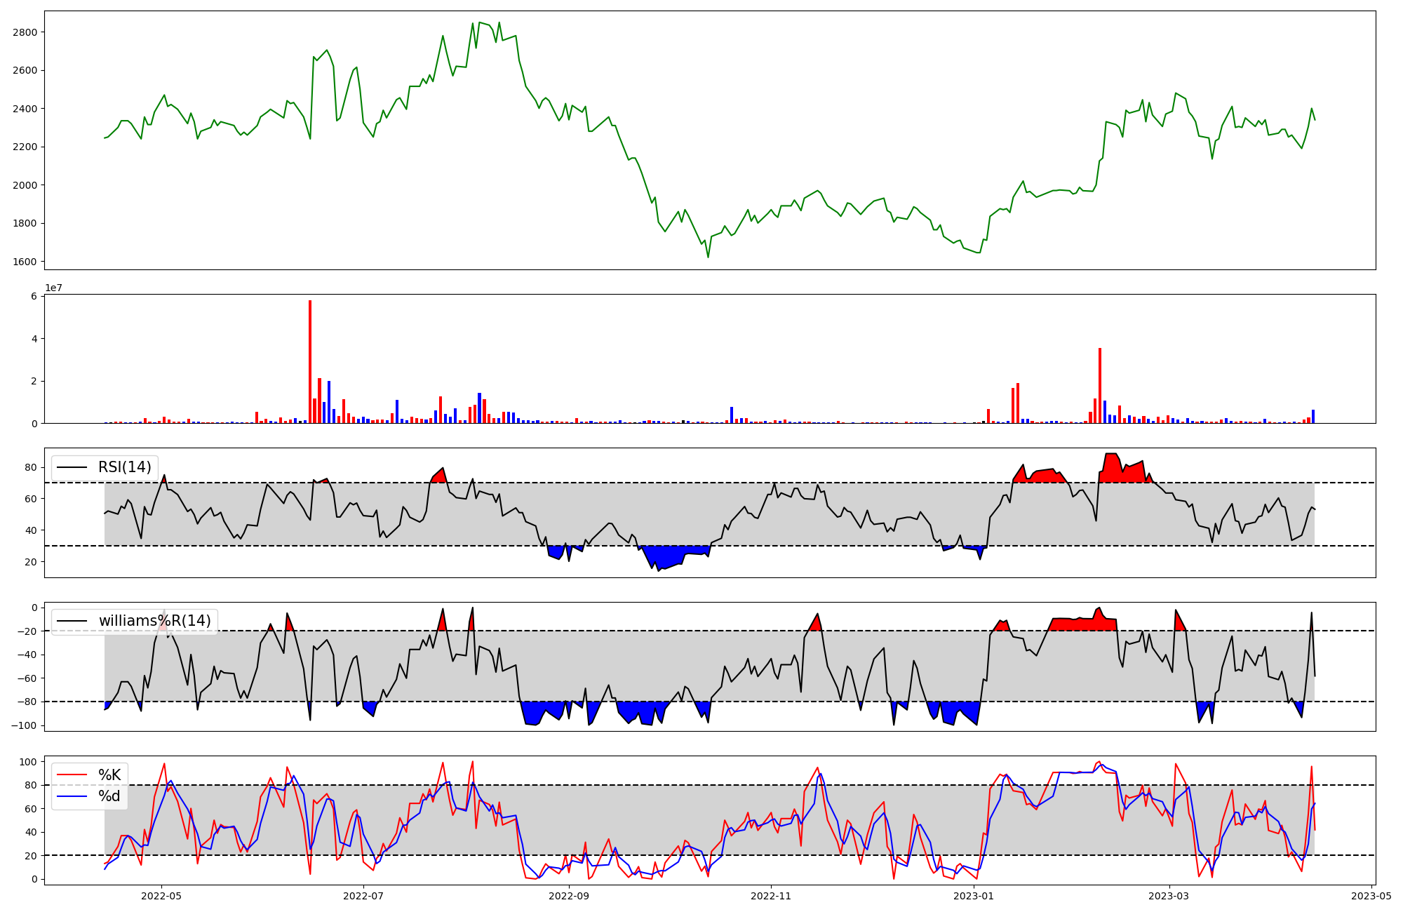This screenshot has height=912, width=1403.
Task: Click the 2023-01 date tick label
Action: click(x=974, y=896)
